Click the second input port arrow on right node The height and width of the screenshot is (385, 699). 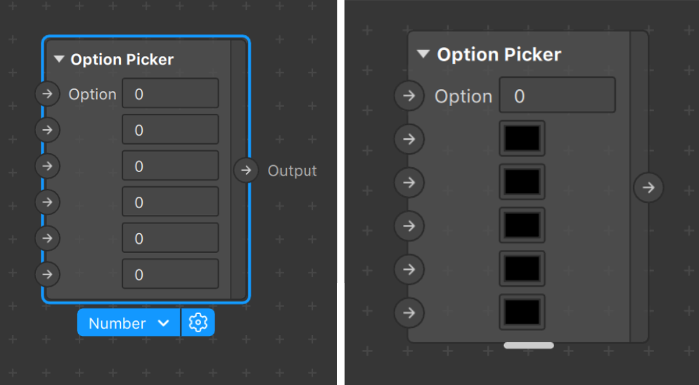click(x=409, y=139)
